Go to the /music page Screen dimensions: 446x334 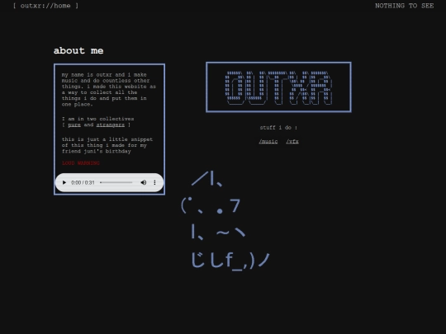pos(268,142)
